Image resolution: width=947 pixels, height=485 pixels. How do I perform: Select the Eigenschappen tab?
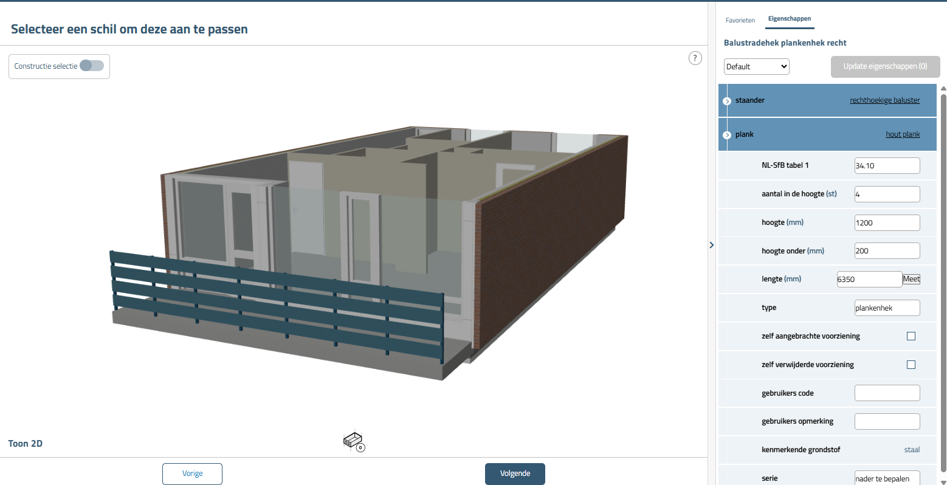click(789, 19)
